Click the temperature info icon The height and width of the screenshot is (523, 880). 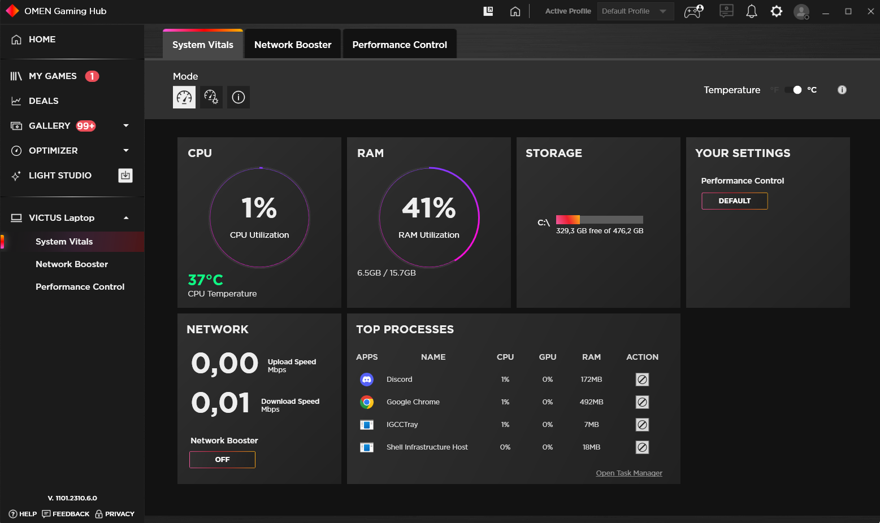(x=842, y=90)
